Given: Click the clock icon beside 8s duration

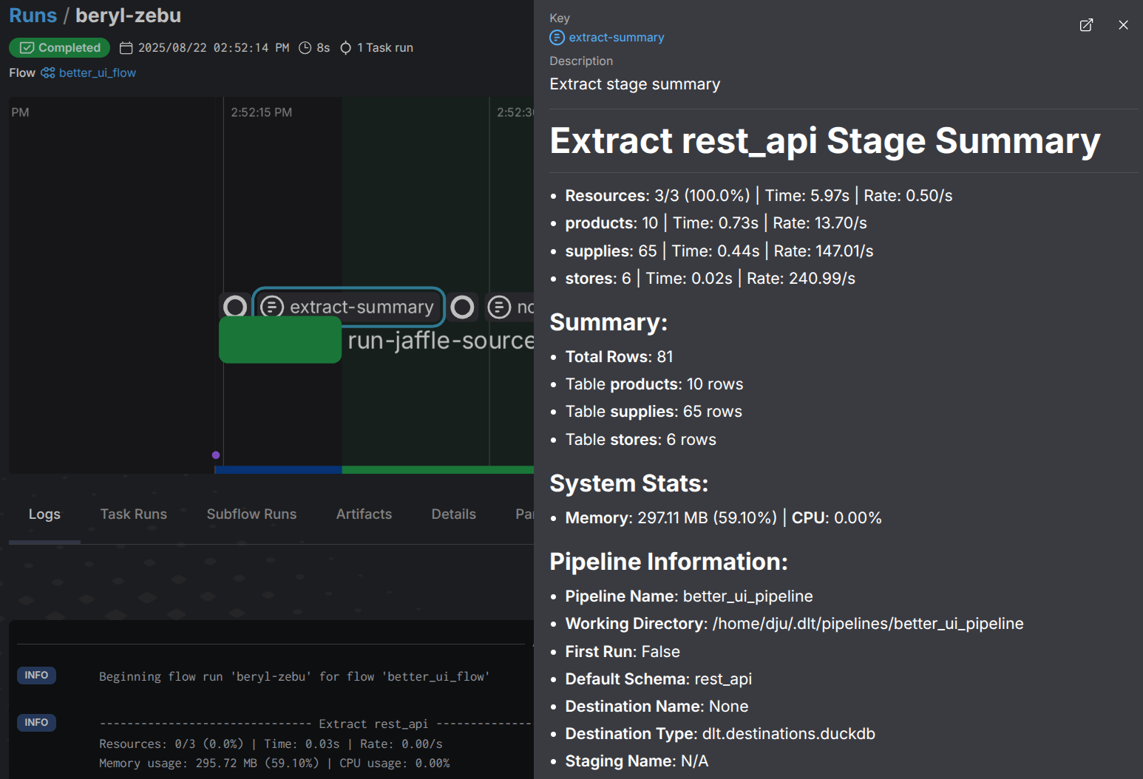Looking at the screenshot, I should 305,48.
